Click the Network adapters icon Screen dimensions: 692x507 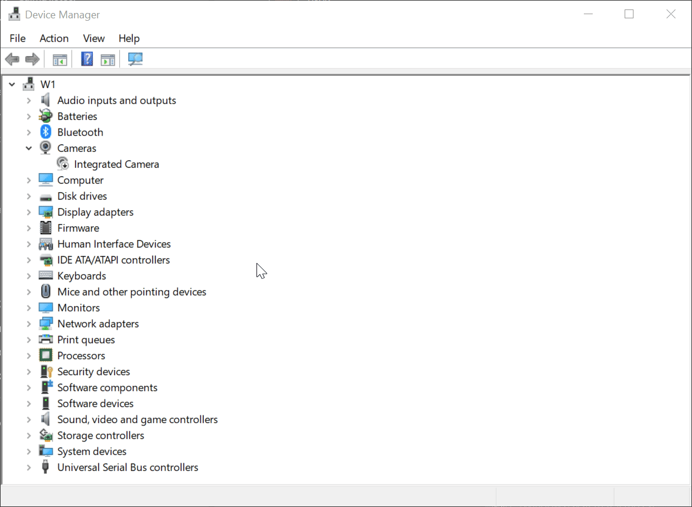[x=46, y=323]
